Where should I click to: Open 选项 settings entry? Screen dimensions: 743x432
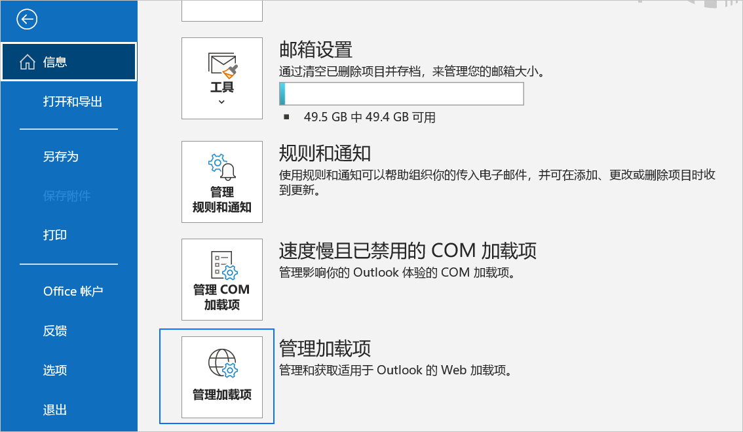click(x=55, y=370)
